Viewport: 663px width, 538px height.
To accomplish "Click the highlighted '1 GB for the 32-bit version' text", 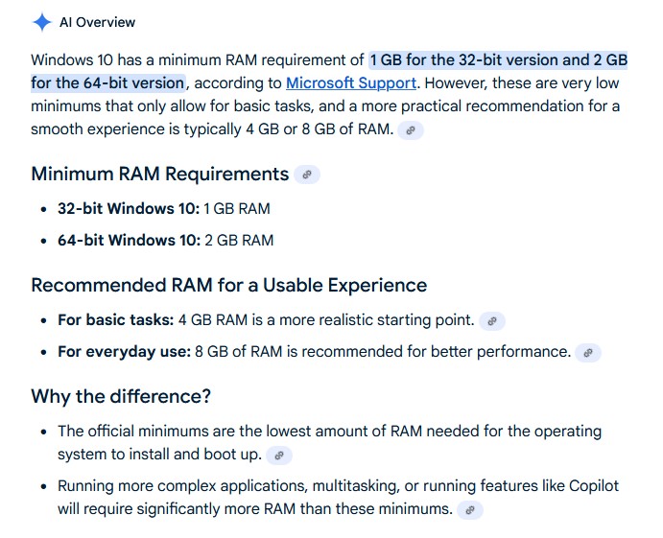I will pyautogui.click(x=478, y=60).
